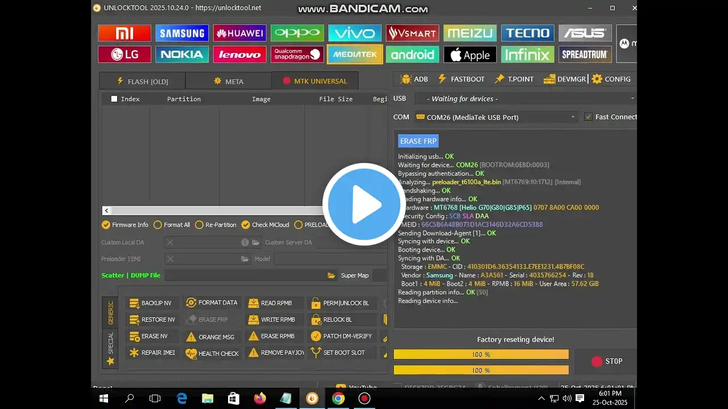
Task: Open the CONFIG settings
Action: pos(611,79)
